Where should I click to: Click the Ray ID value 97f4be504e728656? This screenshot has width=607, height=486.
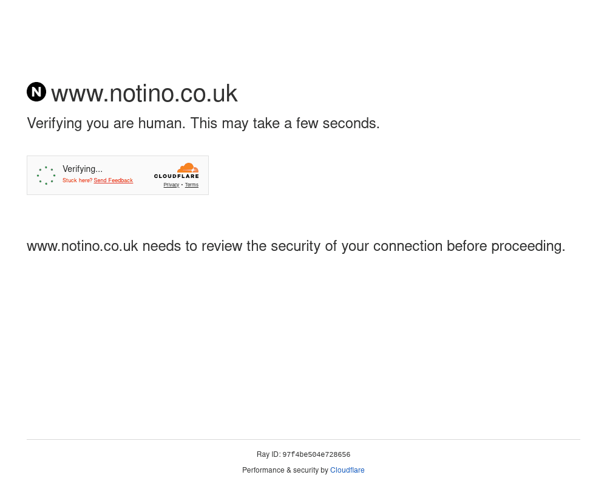click(316, 455)
